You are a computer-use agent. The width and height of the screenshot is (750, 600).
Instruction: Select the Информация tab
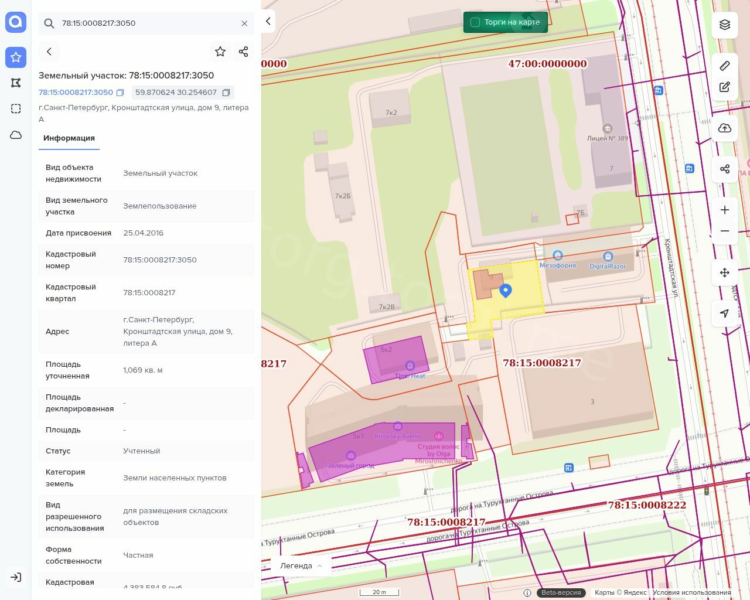pos(69,138)
